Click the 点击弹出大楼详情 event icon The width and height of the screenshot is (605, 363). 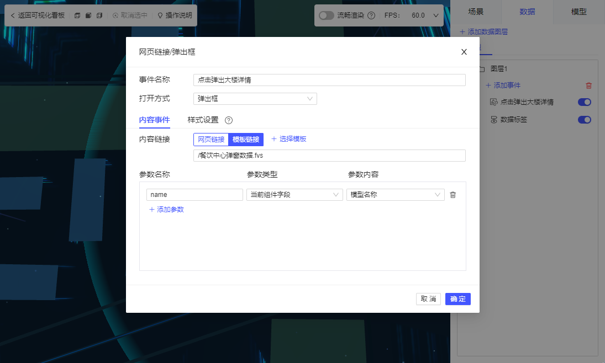493,102
